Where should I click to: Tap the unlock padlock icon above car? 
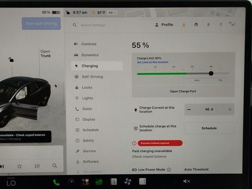tap(11, 59)
